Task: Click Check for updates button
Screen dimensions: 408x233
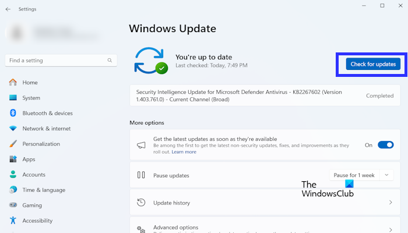Action: click(x=373, y=64)
